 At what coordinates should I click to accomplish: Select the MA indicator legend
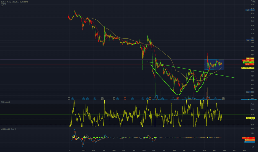pos(2,6)
